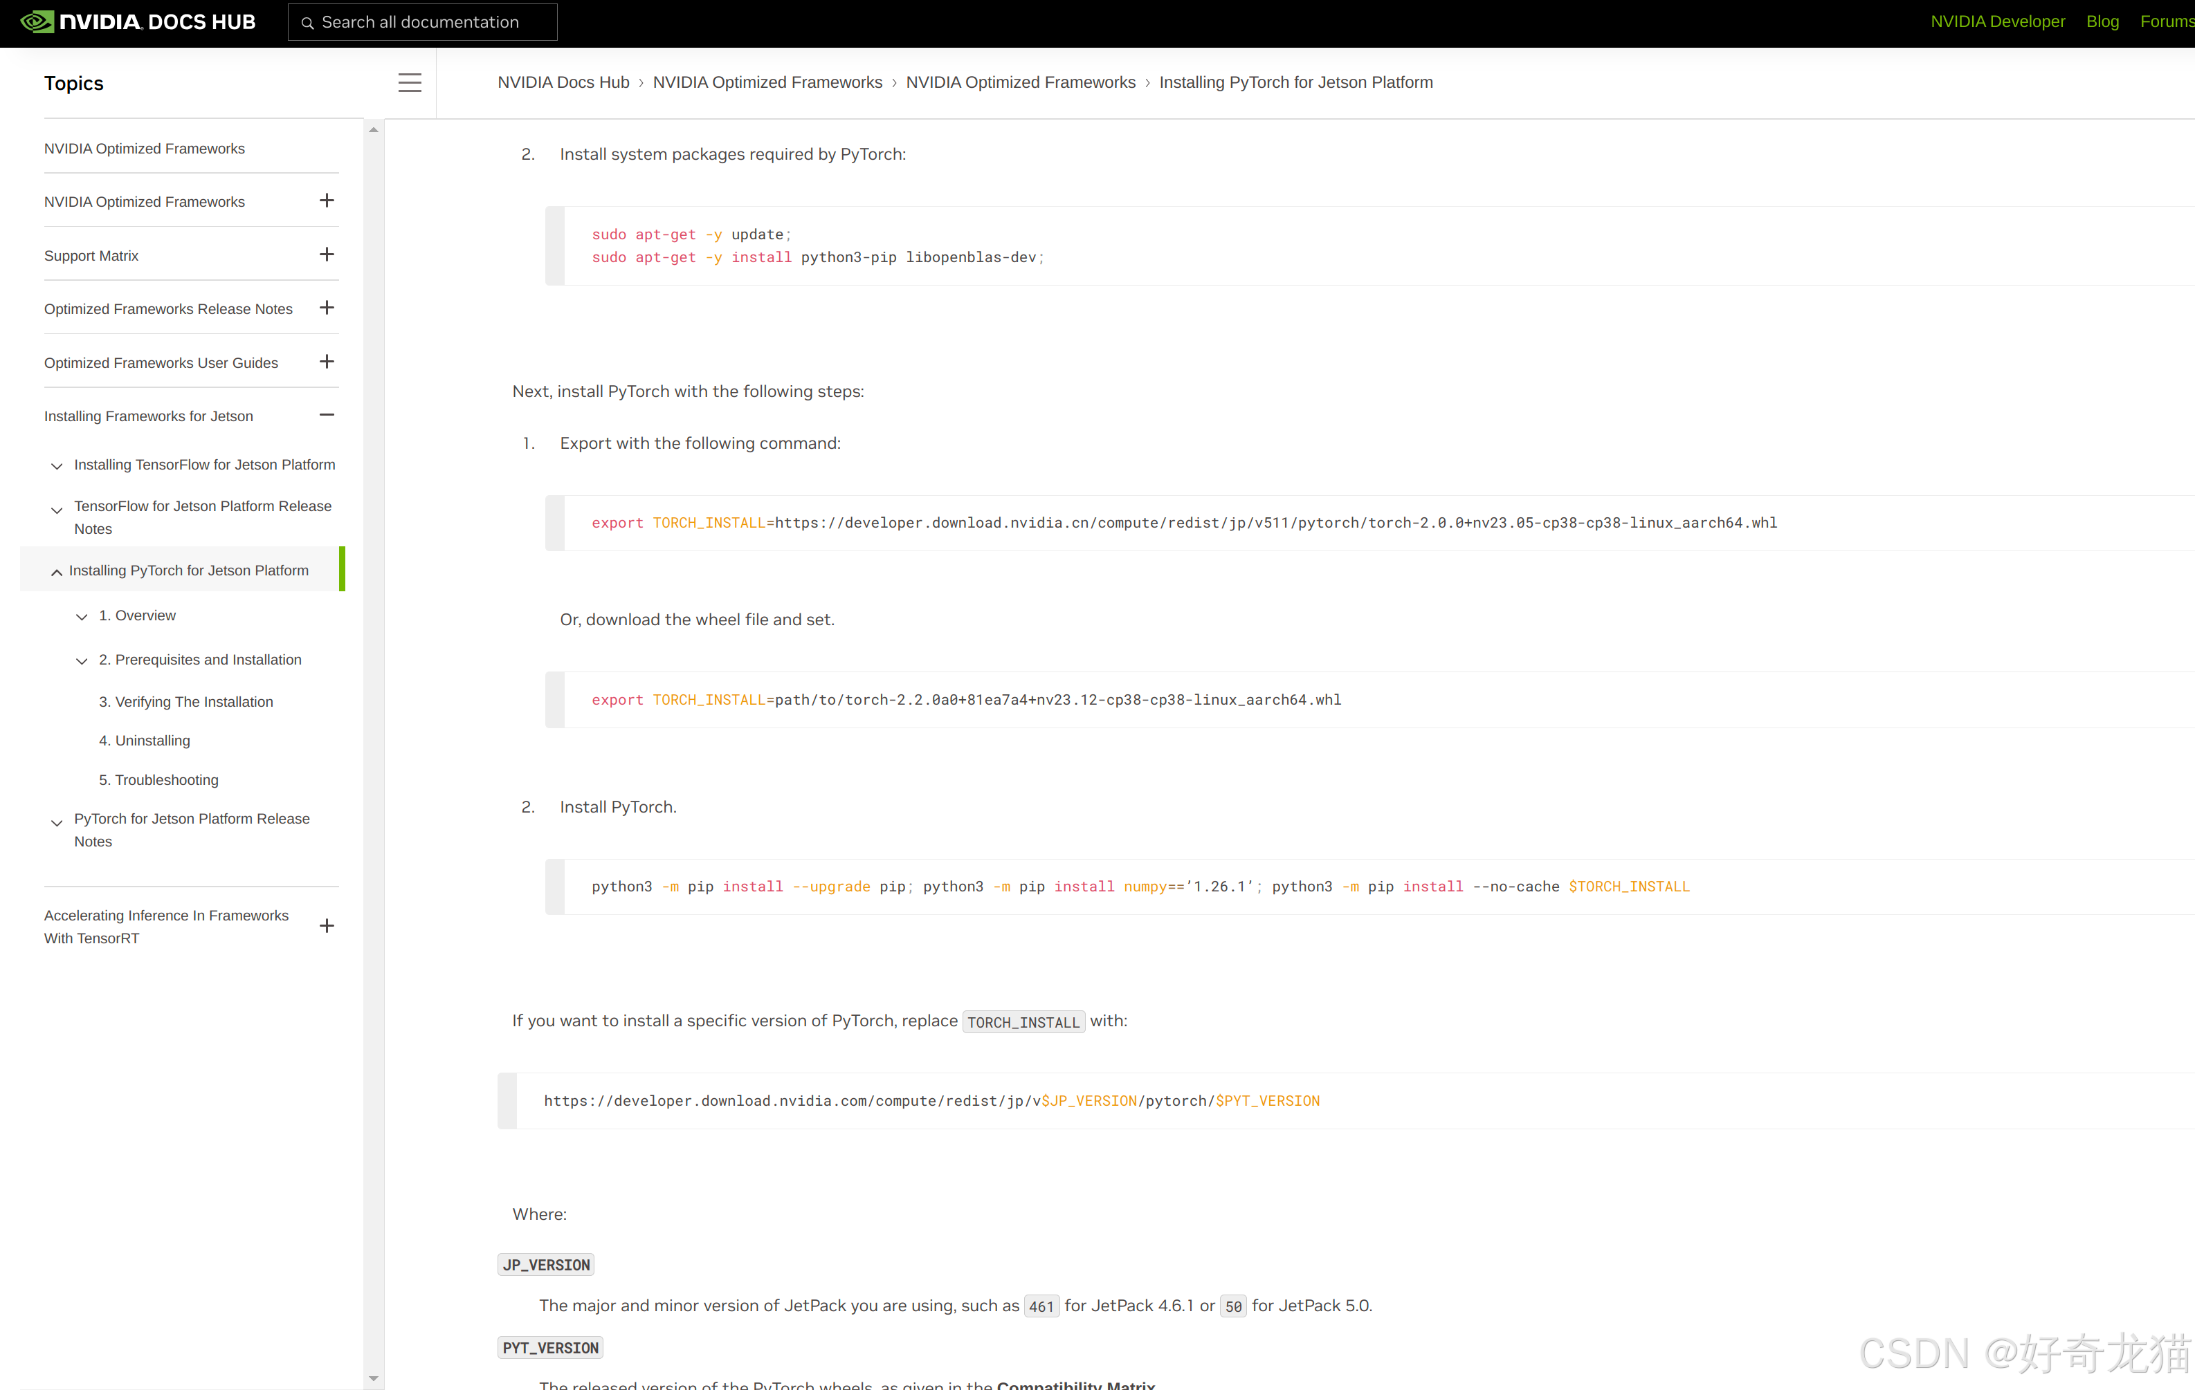Viewport: 2195px width, 1390px height.
Task: Open Optimized Frameworks User Guides topic
Action: pyautogui.click(x=161, y=362)
